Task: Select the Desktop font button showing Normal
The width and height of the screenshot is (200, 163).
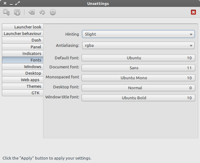Action: pos(138,88)
